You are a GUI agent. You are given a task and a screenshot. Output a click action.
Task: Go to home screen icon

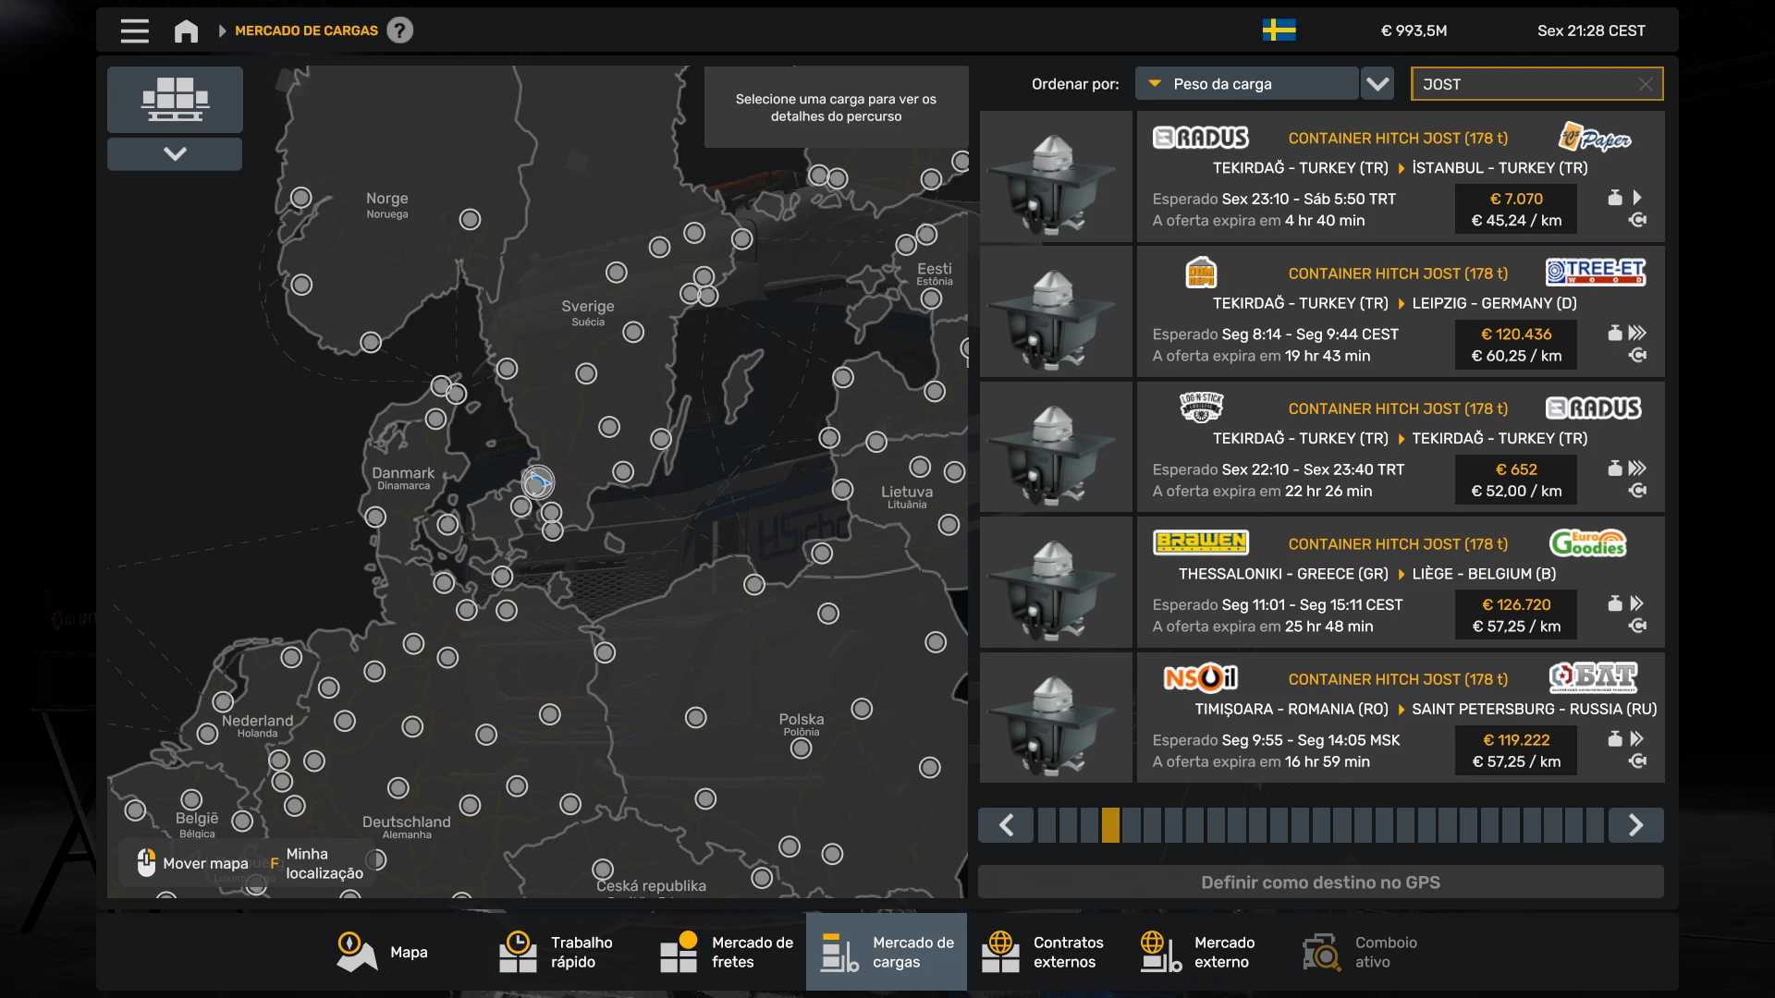[x=186, y=30]
